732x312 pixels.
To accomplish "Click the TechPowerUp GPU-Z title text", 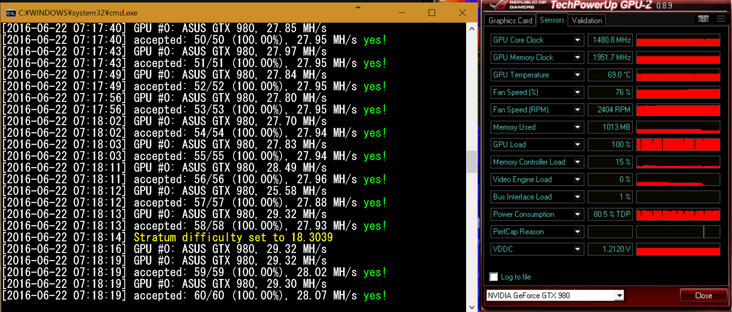I will (x=601, y=5).
